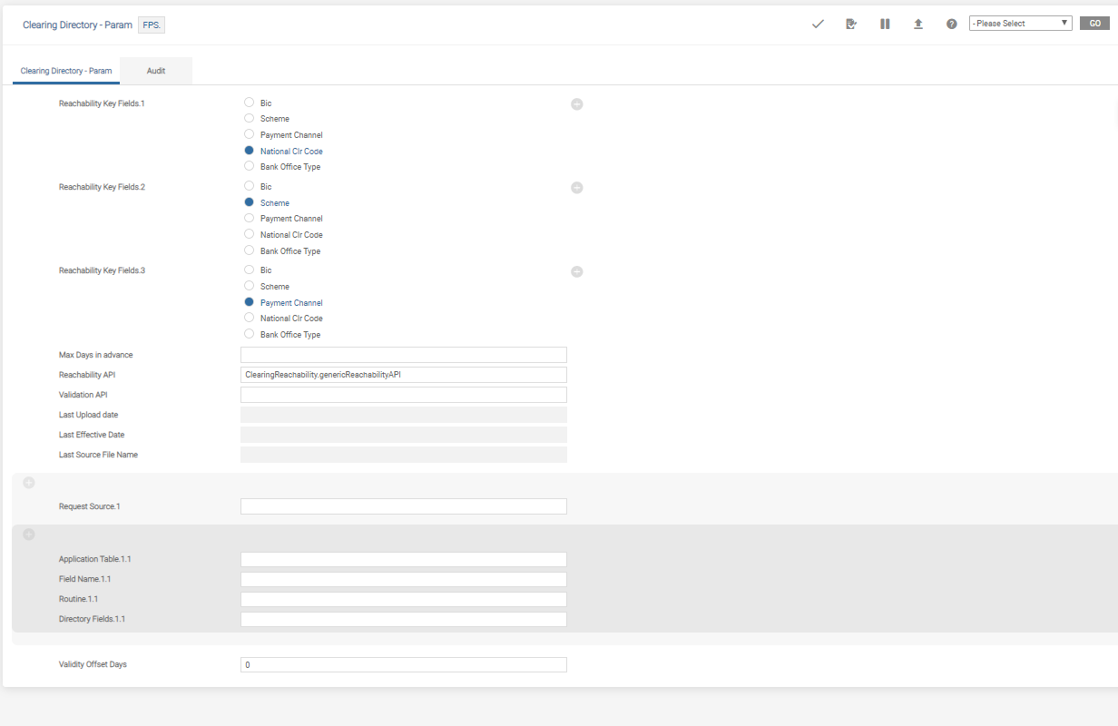Viewport: 1118px width, 726px height.
Task: Click the FPS. record ID field
Action: (152, 25)
